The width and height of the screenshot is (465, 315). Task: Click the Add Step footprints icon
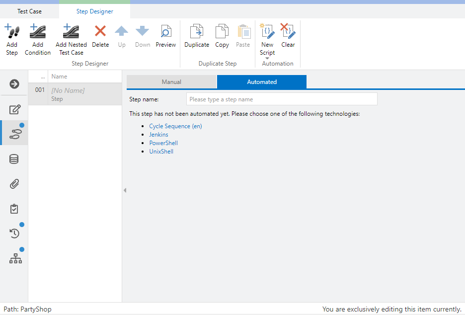tap(12, 32)
